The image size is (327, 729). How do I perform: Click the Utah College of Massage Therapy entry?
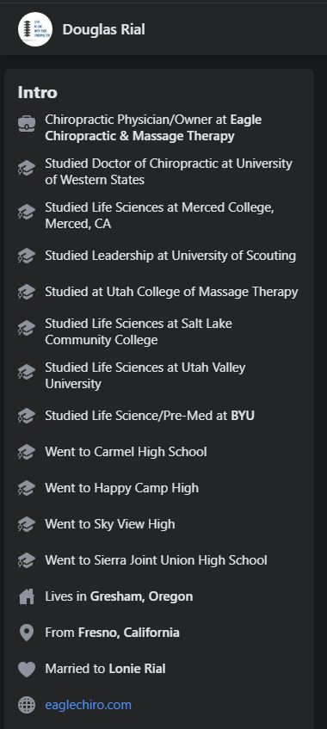click(171, 292)
